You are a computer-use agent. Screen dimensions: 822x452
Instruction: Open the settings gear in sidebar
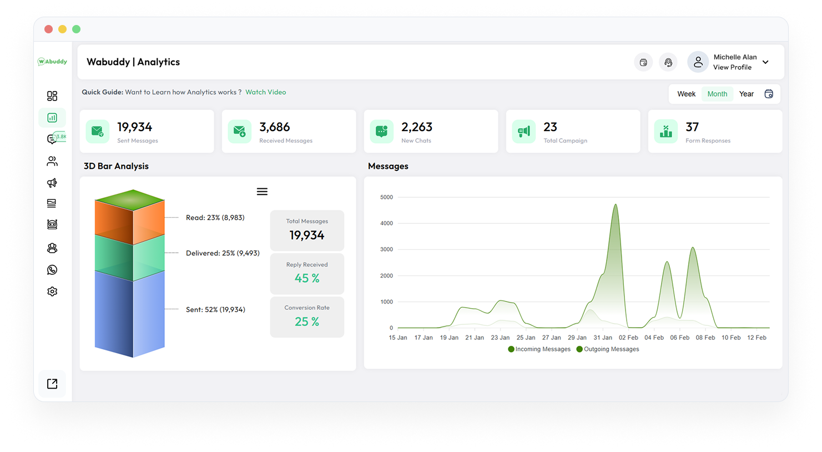click(x=52, y=291)
